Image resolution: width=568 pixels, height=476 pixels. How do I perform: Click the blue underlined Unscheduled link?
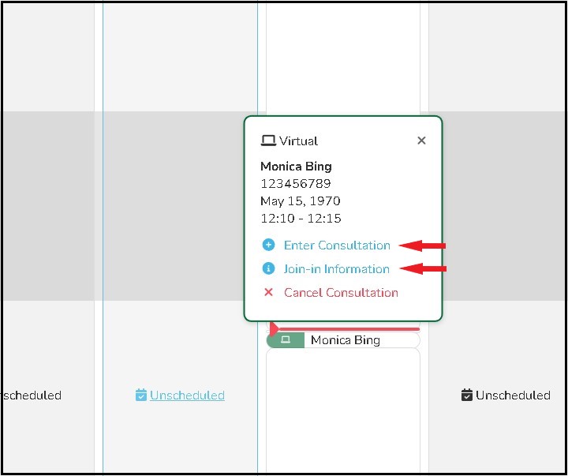187,395
